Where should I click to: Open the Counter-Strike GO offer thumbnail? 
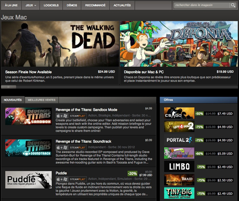click(x=179, y=113)
